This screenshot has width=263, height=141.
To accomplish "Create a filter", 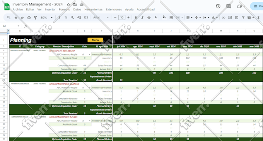I will click(x=243, y=17).
